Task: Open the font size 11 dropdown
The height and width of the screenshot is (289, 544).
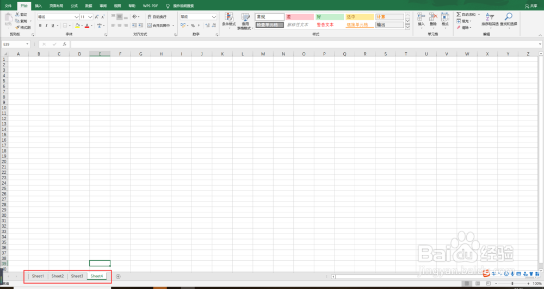Action: pos(90,17)
